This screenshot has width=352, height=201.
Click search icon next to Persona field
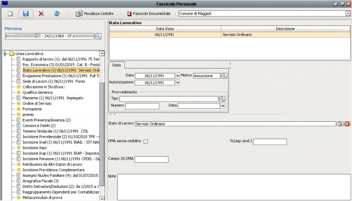(98, 36)
